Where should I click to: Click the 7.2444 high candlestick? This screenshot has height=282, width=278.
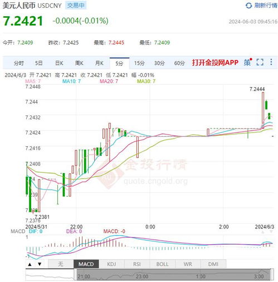tap(263, 110)
